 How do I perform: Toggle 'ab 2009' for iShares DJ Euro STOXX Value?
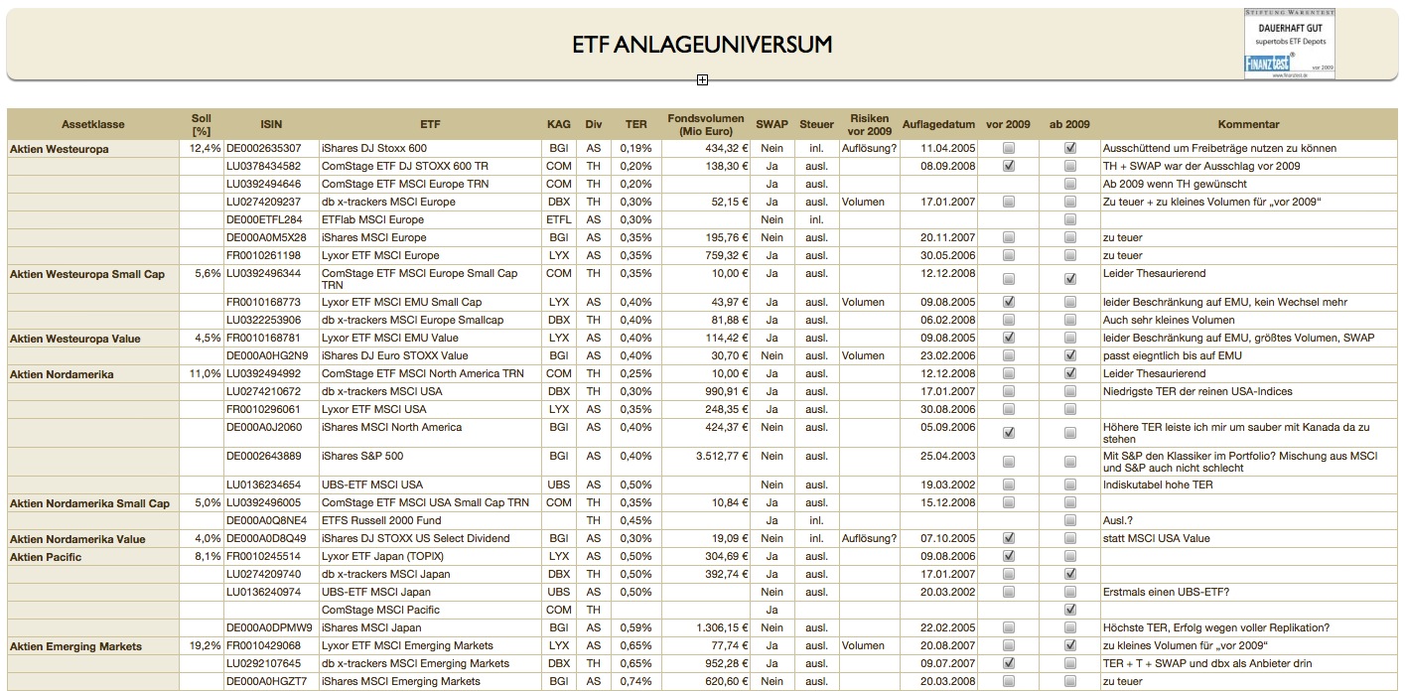point(1070,355)
